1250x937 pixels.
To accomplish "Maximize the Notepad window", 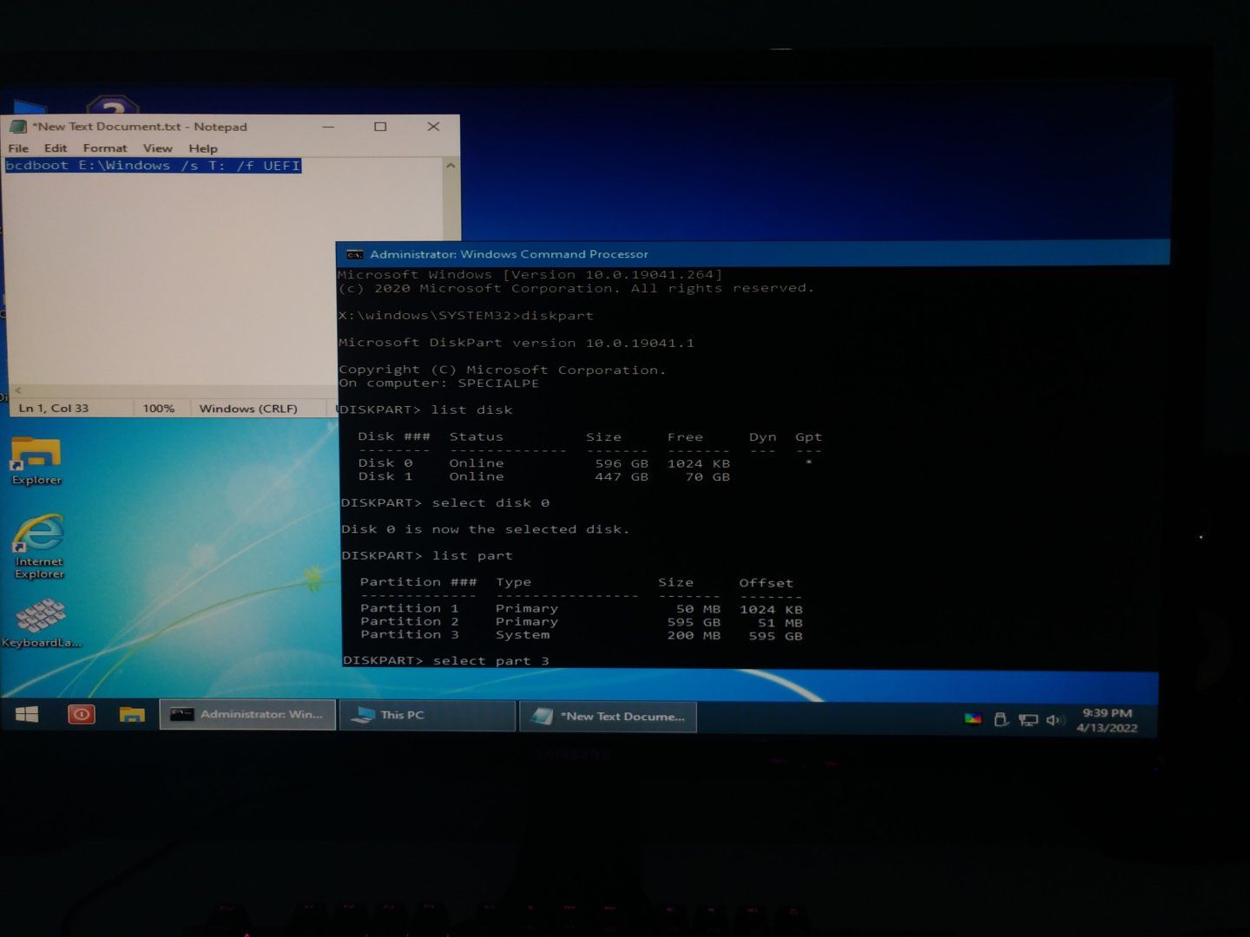I will point(380,127).
